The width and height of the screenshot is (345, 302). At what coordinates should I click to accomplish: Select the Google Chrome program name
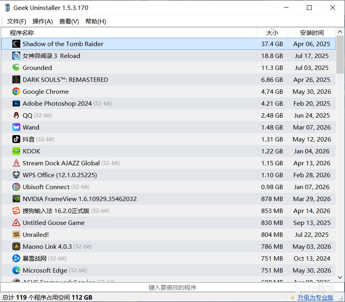pyautogui.click(x=46, y=91)
